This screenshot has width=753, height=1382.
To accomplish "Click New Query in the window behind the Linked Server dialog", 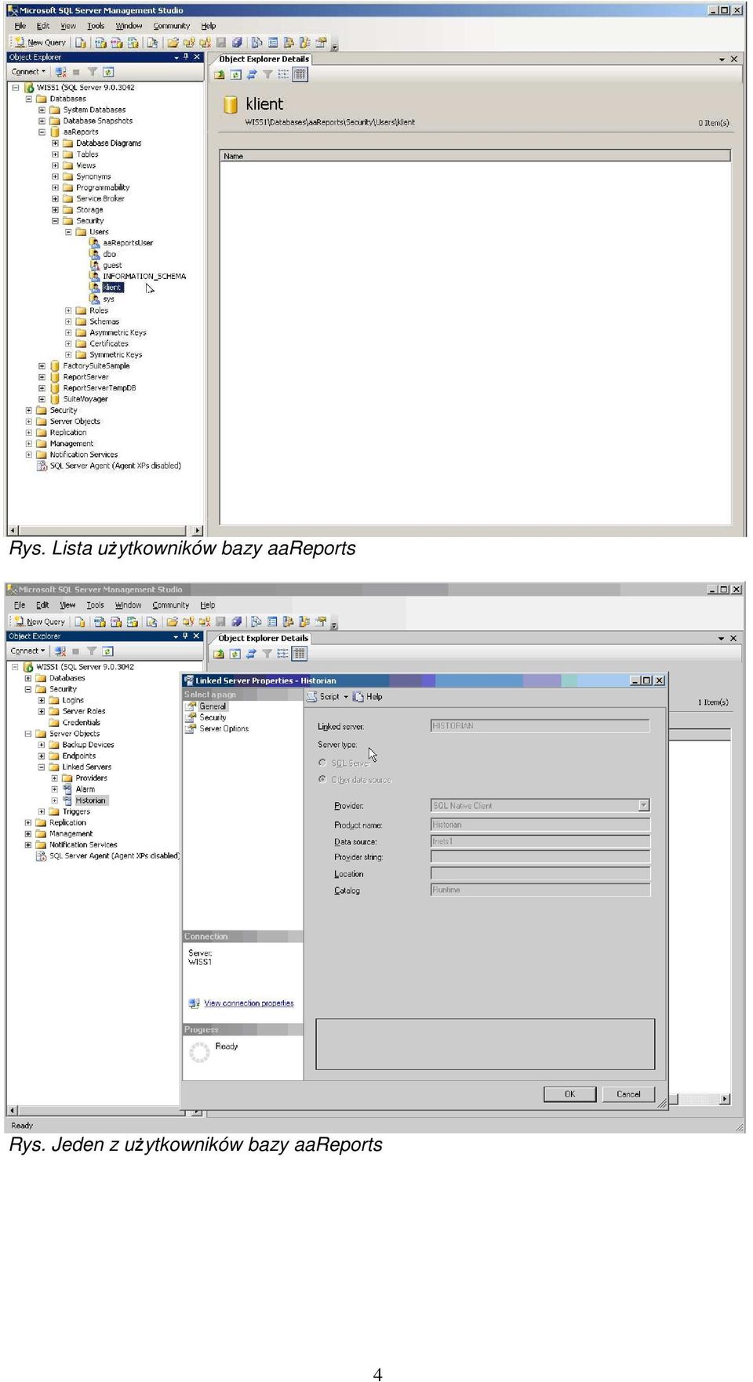I will point(40,622).
